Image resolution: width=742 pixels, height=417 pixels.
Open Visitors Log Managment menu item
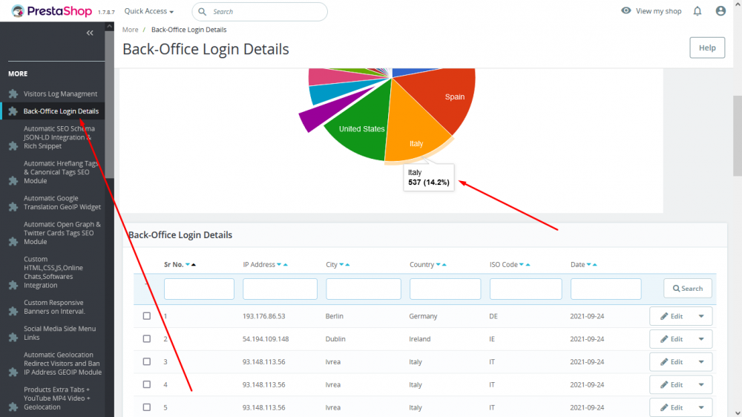(x=61, y=93)
